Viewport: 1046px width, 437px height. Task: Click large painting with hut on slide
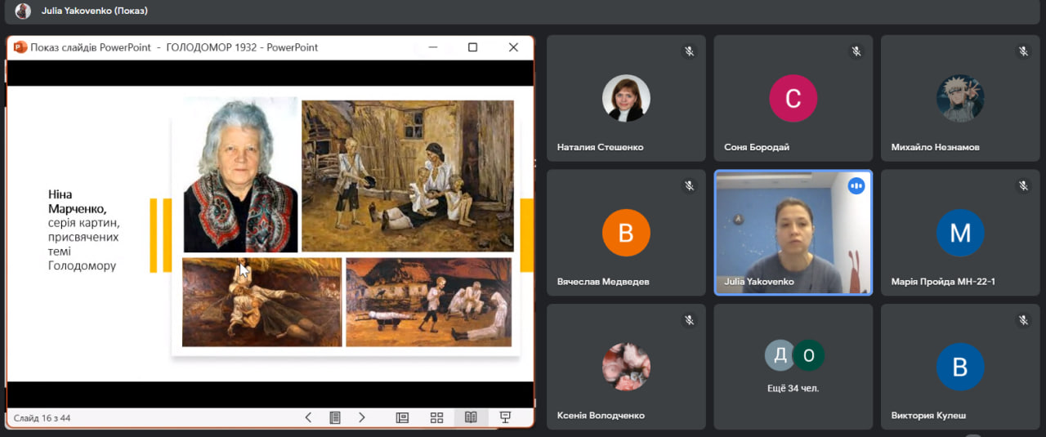click(x=408, y=176)
